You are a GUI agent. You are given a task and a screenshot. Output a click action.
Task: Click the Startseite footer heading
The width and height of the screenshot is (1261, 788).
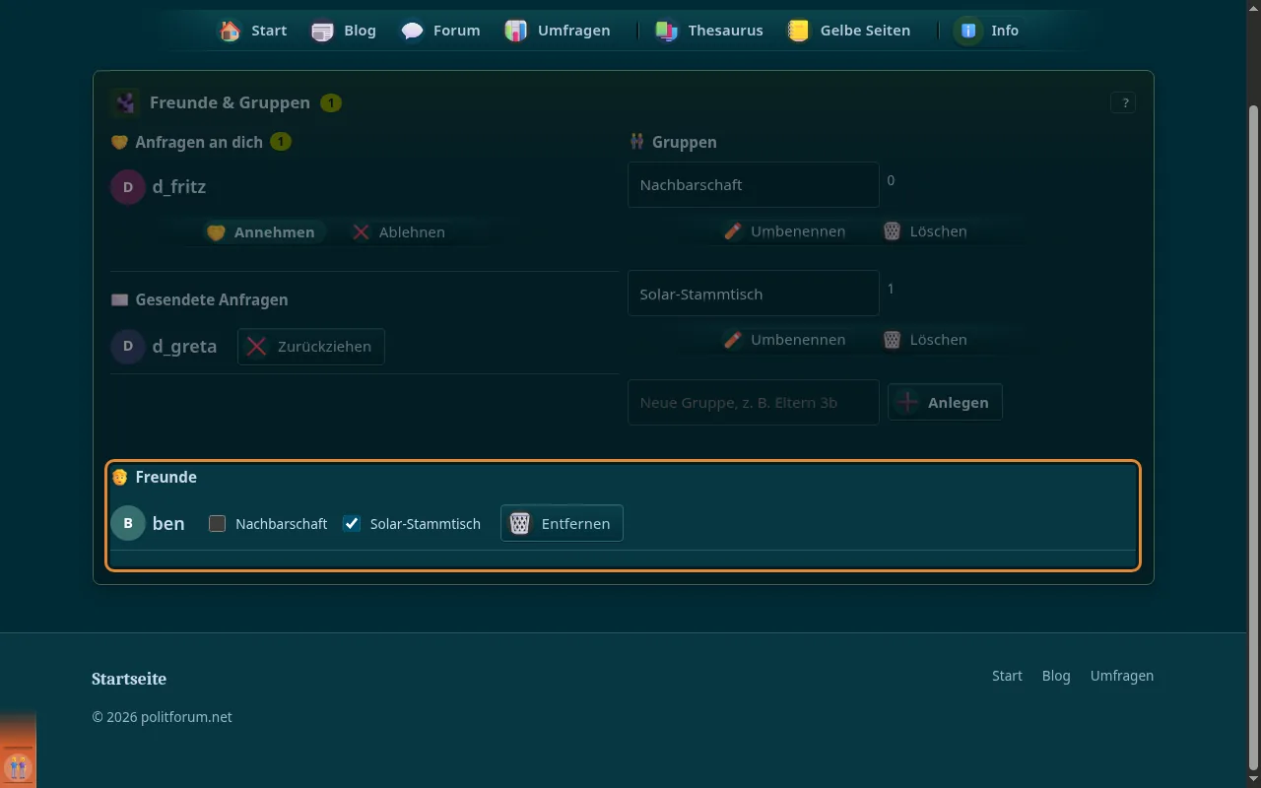pyautogui.click(x=129, y=679)
